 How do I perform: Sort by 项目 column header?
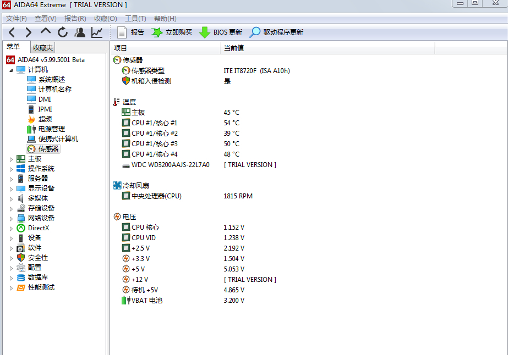click(x=166, y=48)
